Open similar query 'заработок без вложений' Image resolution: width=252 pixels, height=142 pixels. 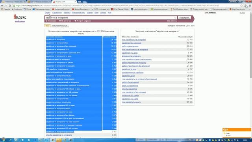pyautogui.click(x=132, y=43)
